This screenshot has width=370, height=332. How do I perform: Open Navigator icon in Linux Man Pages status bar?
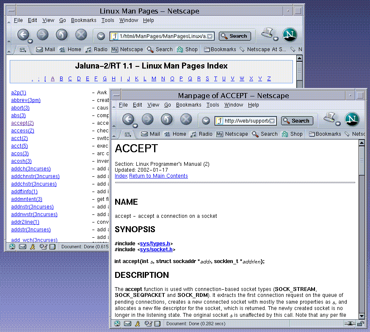(x=12, y=247)
